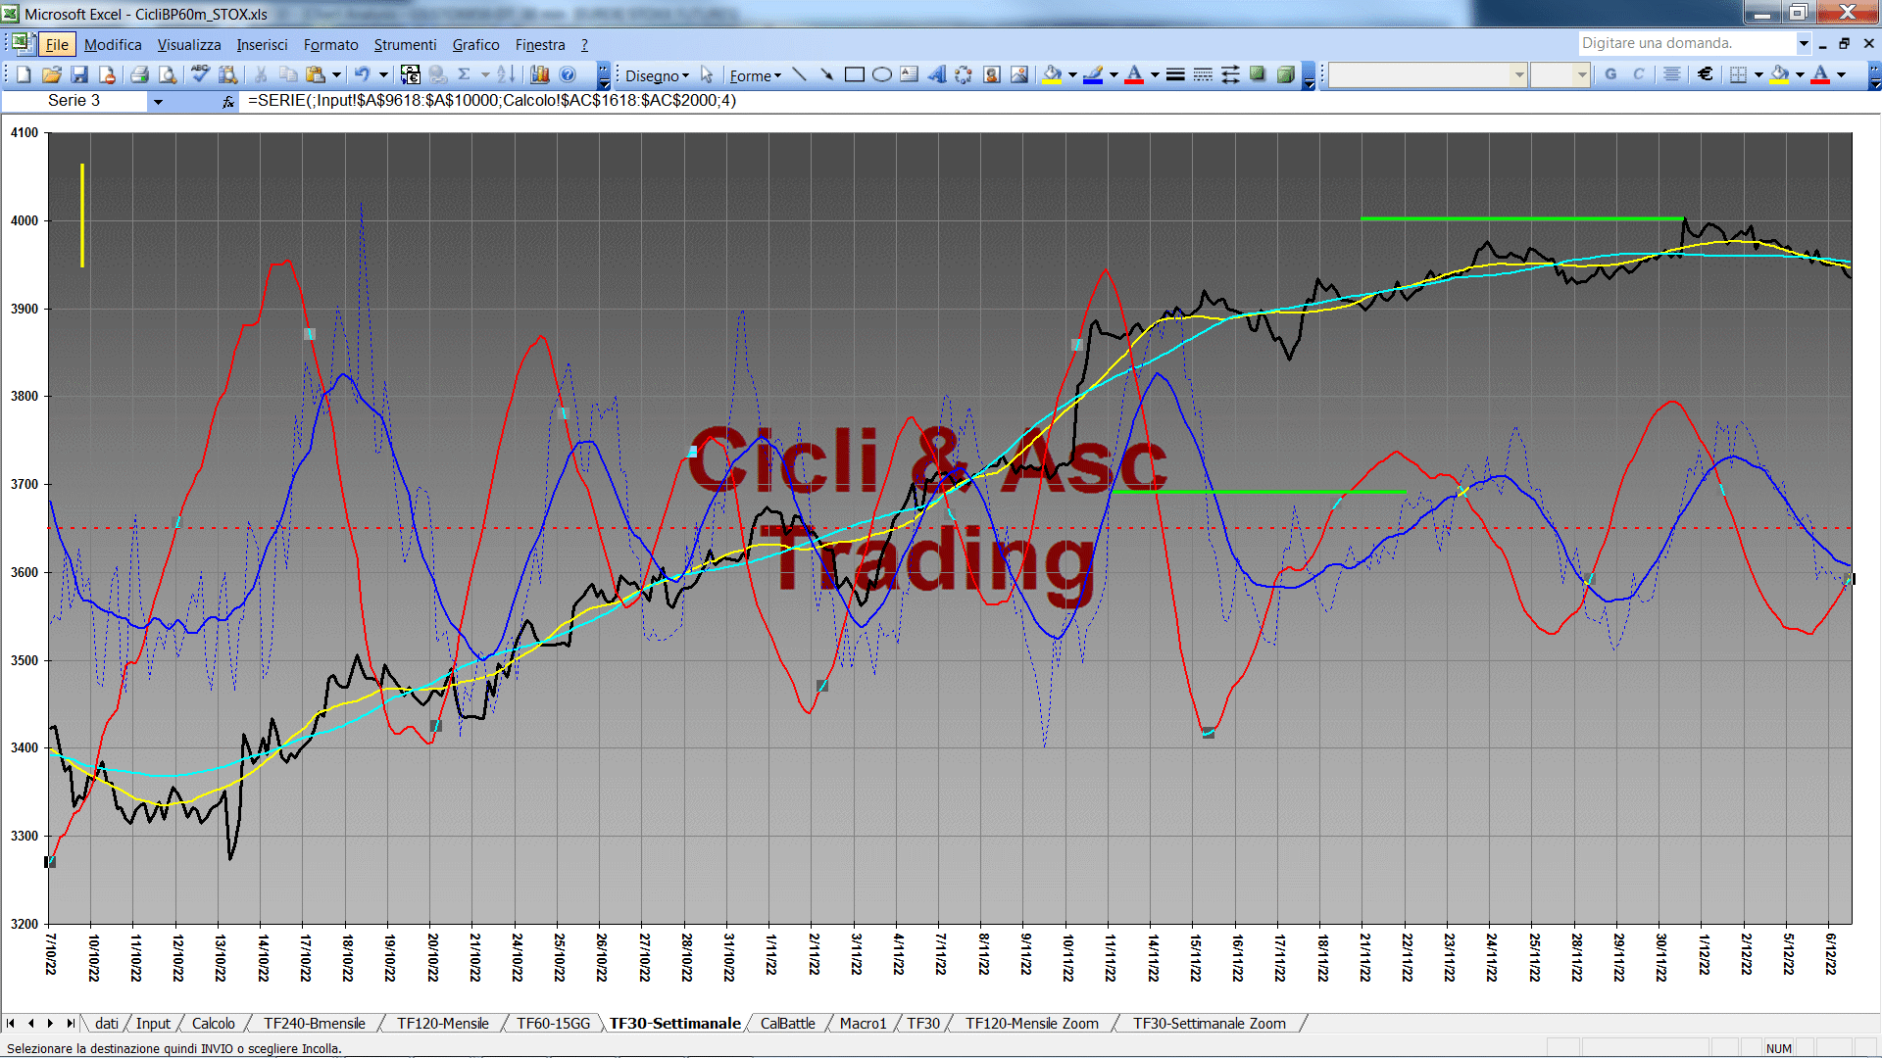
Task: Open the File menu
Action: coord(57,45)
